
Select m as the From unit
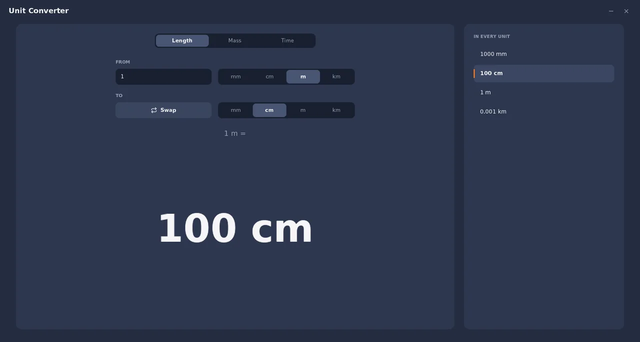303,76
